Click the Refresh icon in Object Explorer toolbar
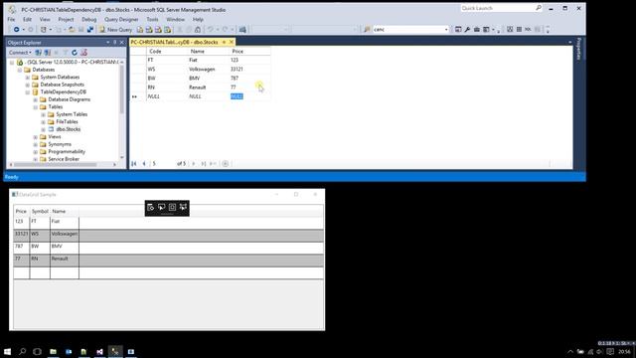The height and width of the screenshot is (358, 636). click(x=75, y=53)
